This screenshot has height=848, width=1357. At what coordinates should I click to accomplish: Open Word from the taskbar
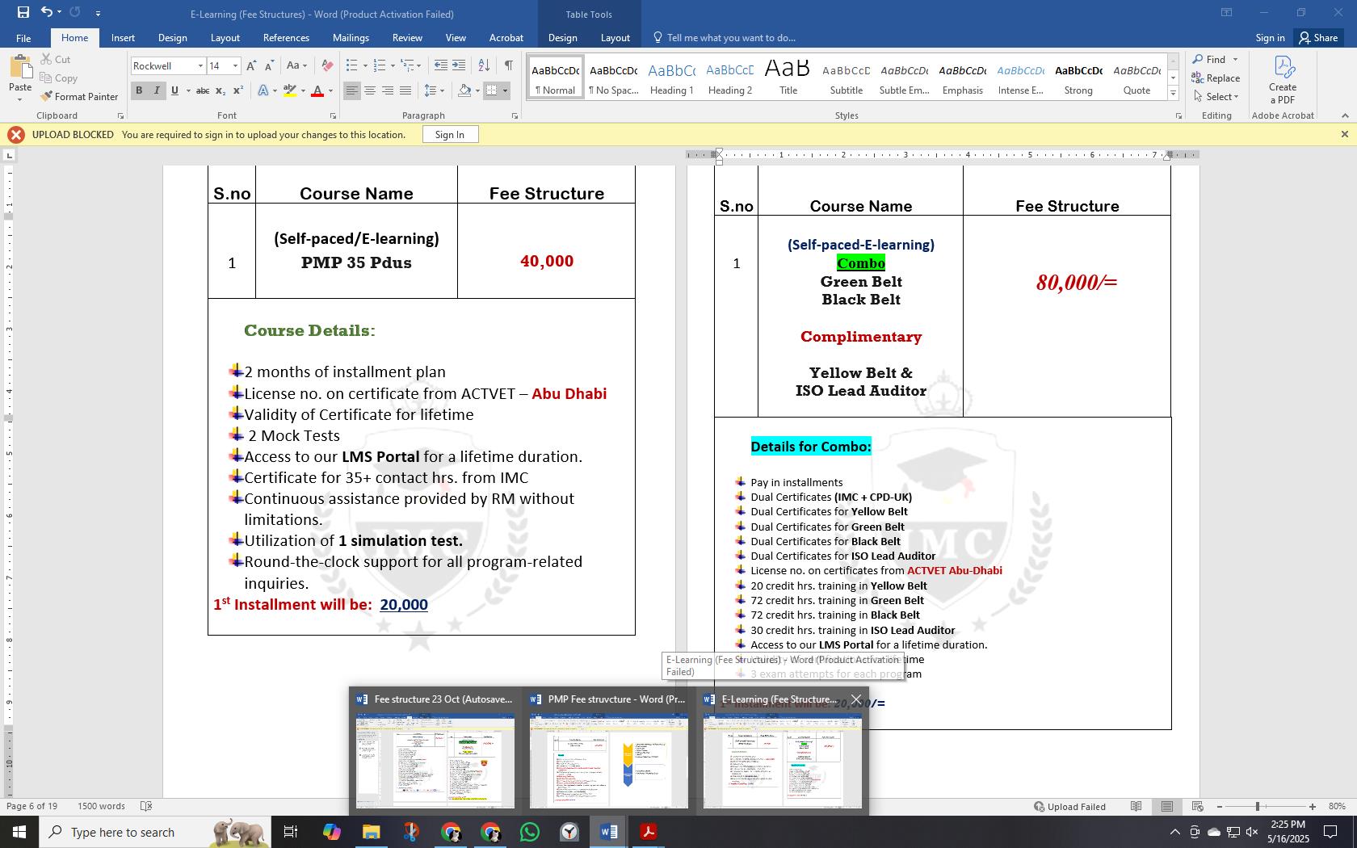pyautogui.click(x=609, y=832)
